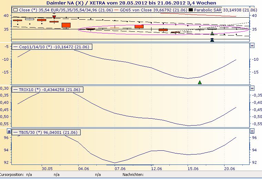Open the TRIX10 panel menu icon
Viewport: 262px width, 179px height.
(252, 88)
